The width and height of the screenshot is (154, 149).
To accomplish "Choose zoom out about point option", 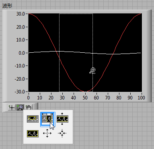I will 47,133.
